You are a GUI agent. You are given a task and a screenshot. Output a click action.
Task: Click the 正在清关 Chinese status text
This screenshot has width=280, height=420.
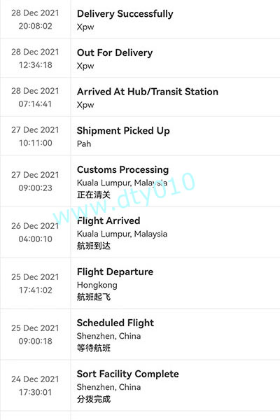[x=94, y=195]
